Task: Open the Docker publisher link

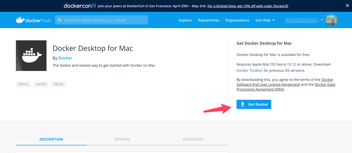Action: (65, 58)
